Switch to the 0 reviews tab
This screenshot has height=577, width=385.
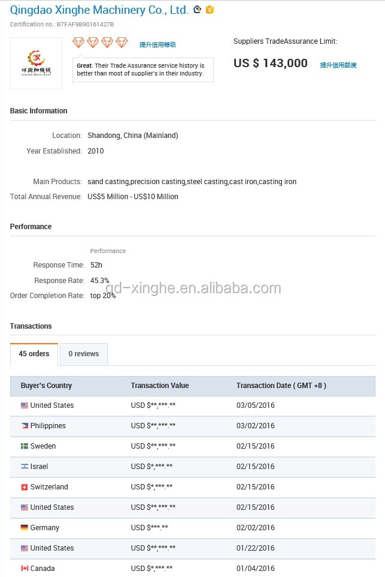pyautogui.click(x=83, y=354)
